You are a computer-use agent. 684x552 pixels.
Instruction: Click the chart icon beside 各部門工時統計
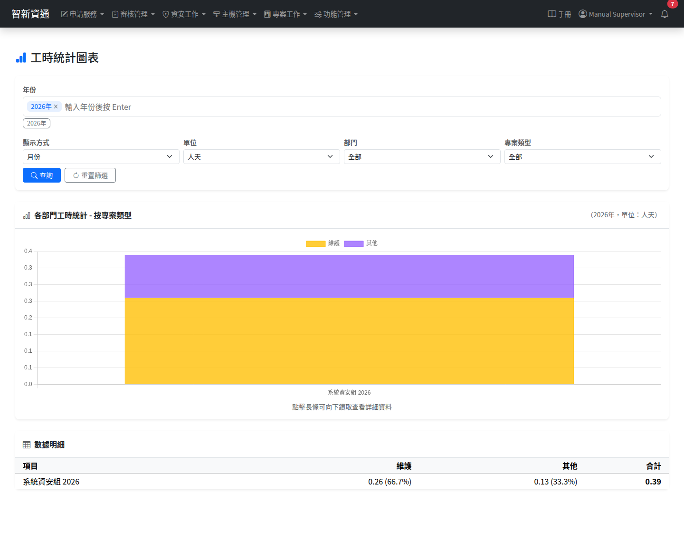point(27,216)
